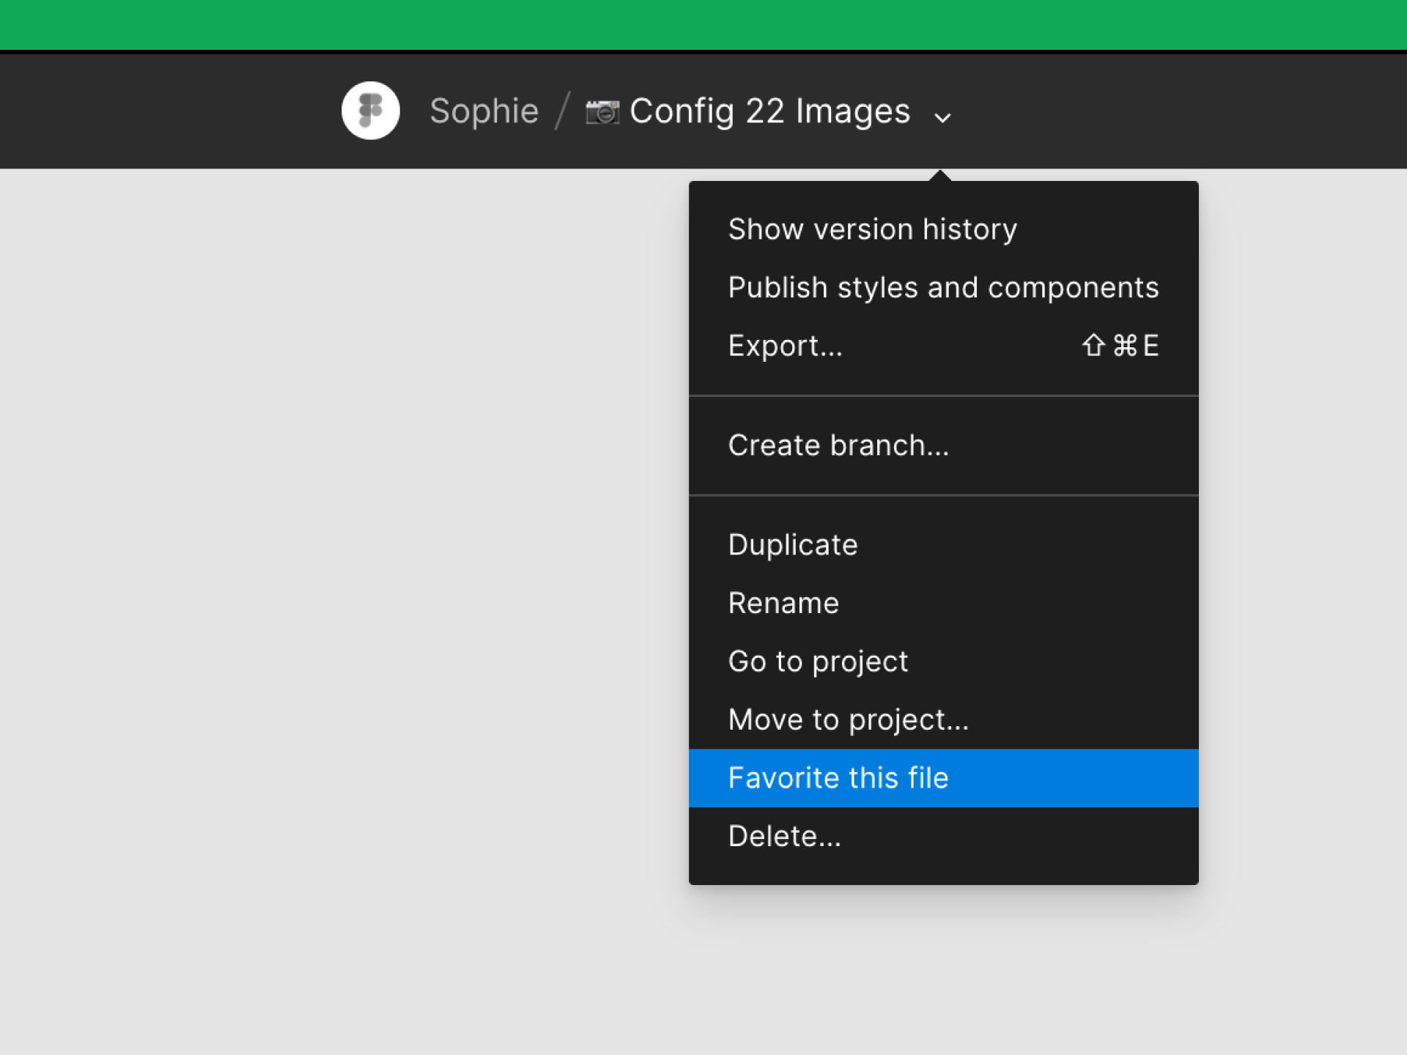Select Go to project
The width and height of the screenshot is (1407, 1055).
click(x=818, y=662)
